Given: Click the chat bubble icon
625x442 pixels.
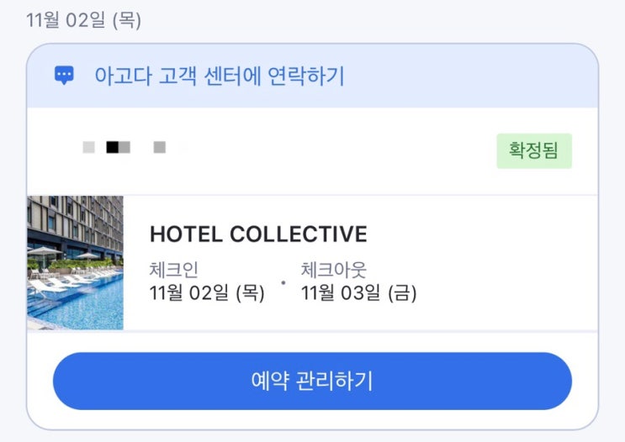Looking at the screenshot, I should coord(64,76).
